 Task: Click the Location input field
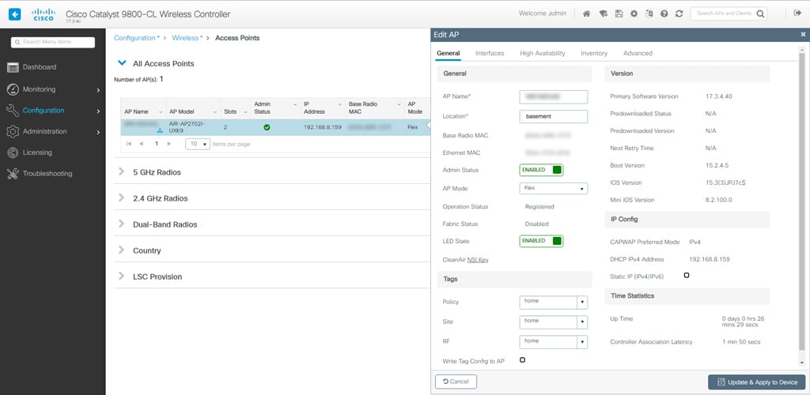(x=553, y=117)
